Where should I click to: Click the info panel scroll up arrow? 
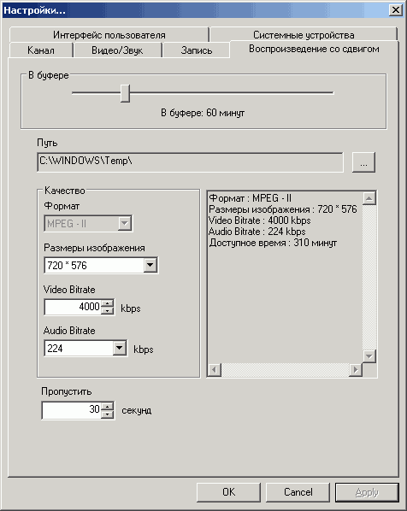click(369, 198)
